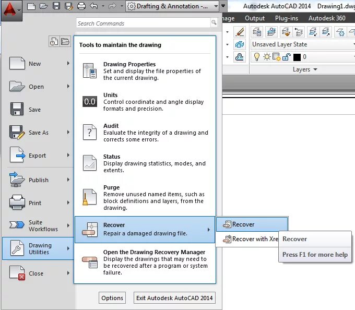The width and height of the screenshot is (355, 310).
Task: Switch to the Output ribbon tab
Action: (x=255, y=18)
